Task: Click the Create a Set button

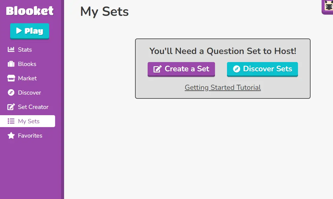Action: (x=181, y=69)
